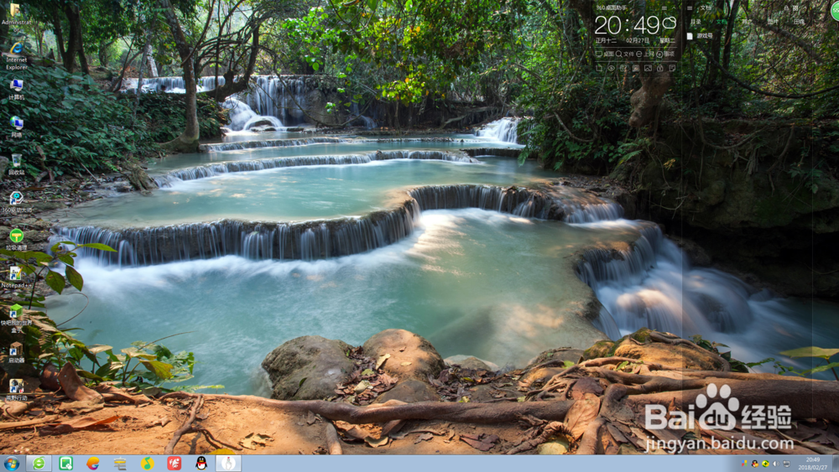Open the 网络 (Network) desktop icon
The height and width of the screenshot is (472, 839).
pos(16,127)
